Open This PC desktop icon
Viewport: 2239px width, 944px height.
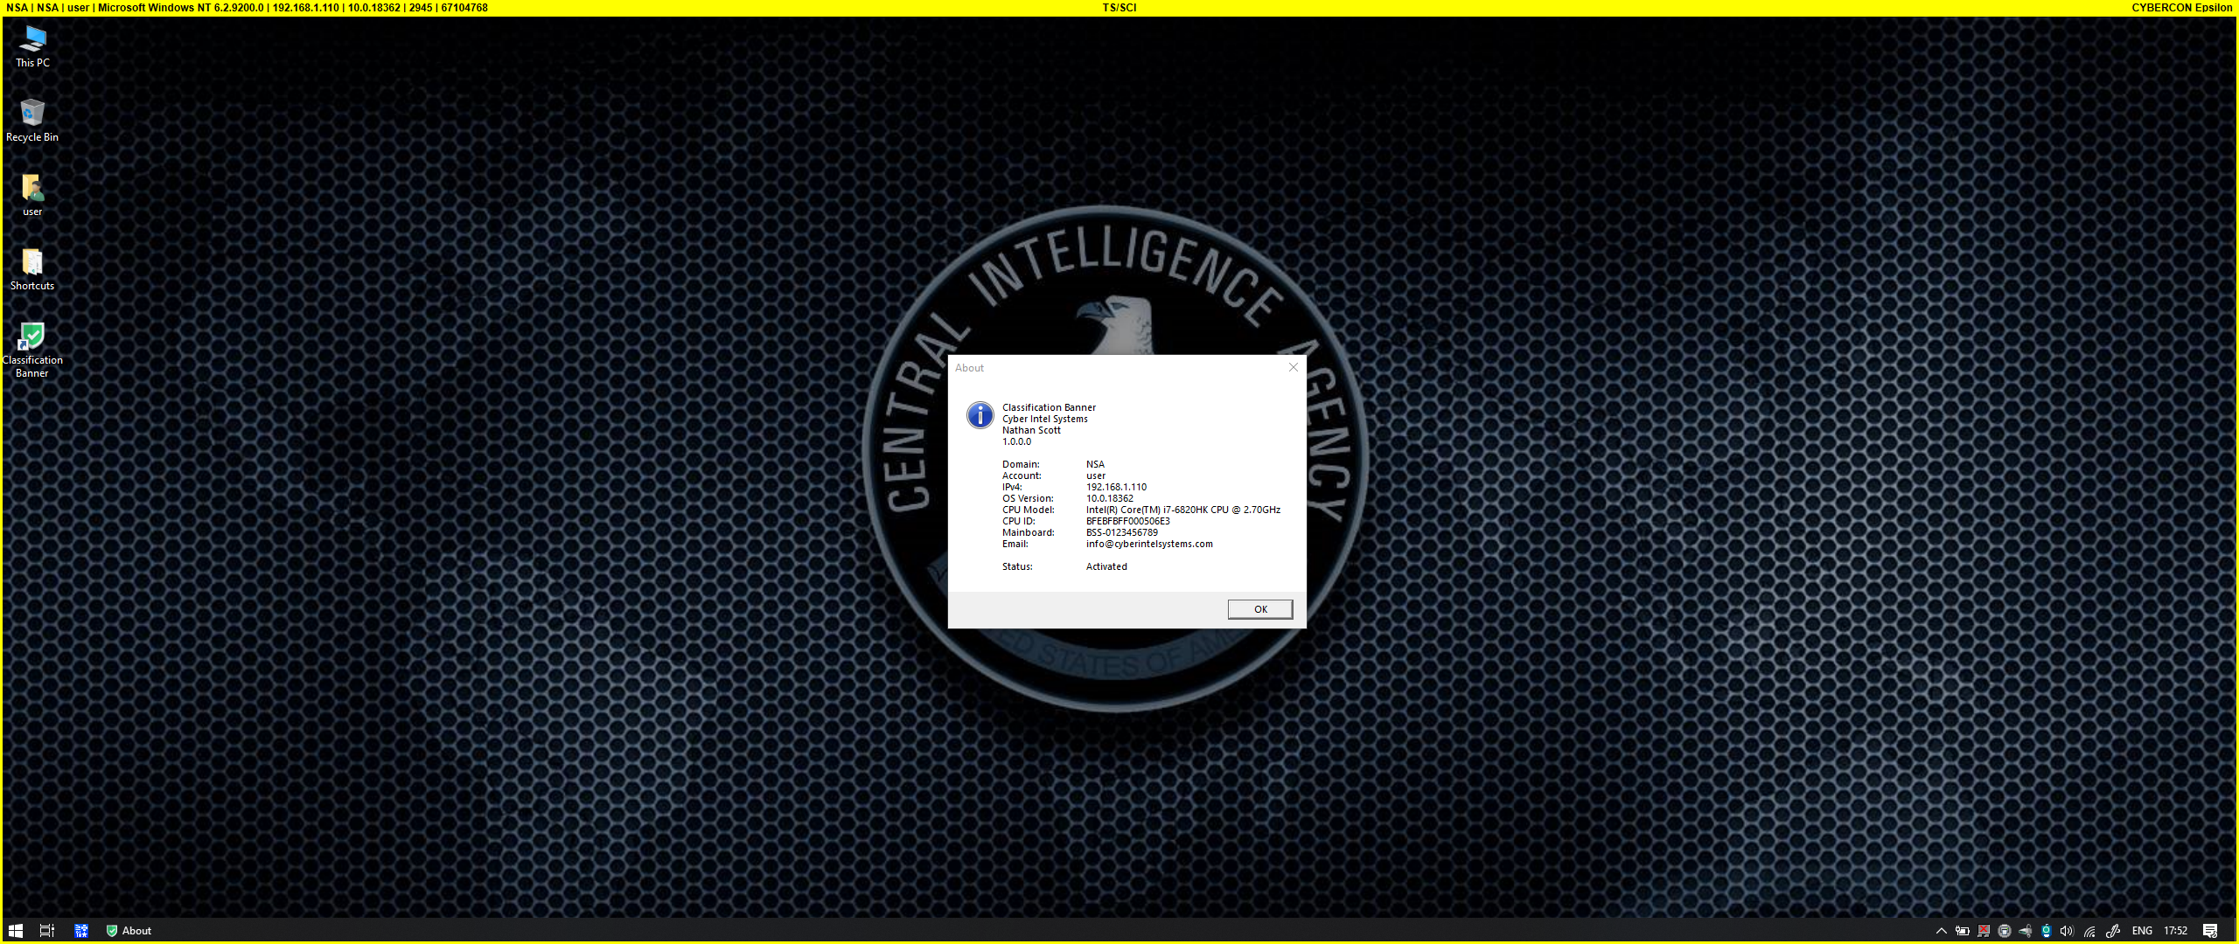pyautogui.click(x=33, y=46)
